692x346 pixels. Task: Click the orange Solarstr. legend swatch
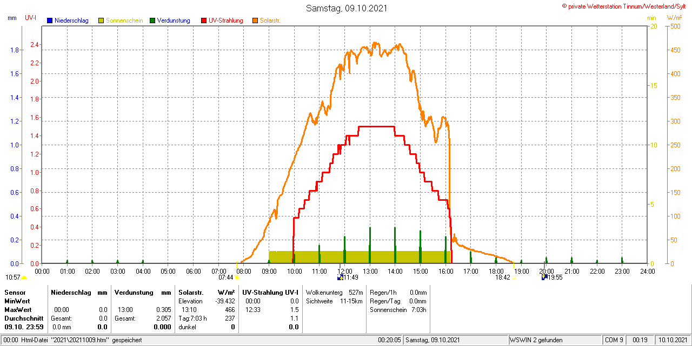pyautogui.click(x=255, y=21)
